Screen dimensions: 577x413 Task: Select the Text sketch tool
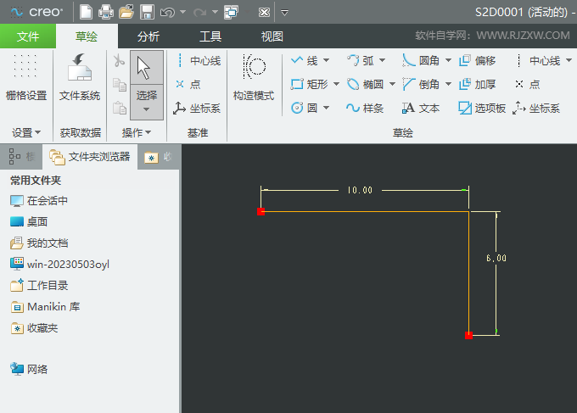tap(421, 108)
